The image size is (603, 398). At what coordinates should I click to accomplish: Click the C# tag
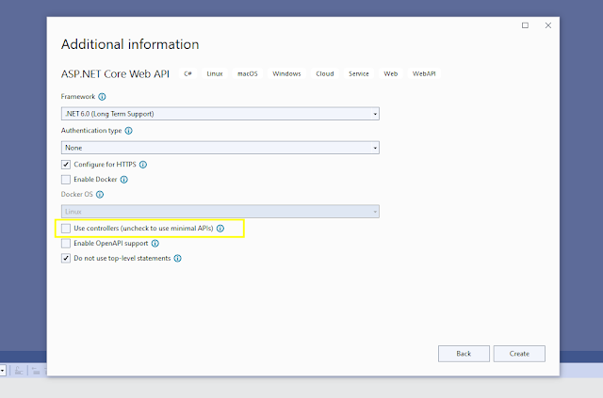coord(187,73)
